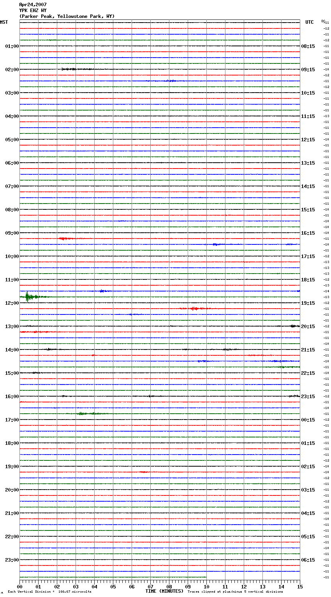Click the date header Apr24,2007
Image resolution: width=331 pixels, height=597 pixels.
[x=33, y=5]
